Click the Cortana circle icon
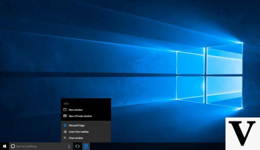This screenshot has height=150, width=260. coord(13,146)
